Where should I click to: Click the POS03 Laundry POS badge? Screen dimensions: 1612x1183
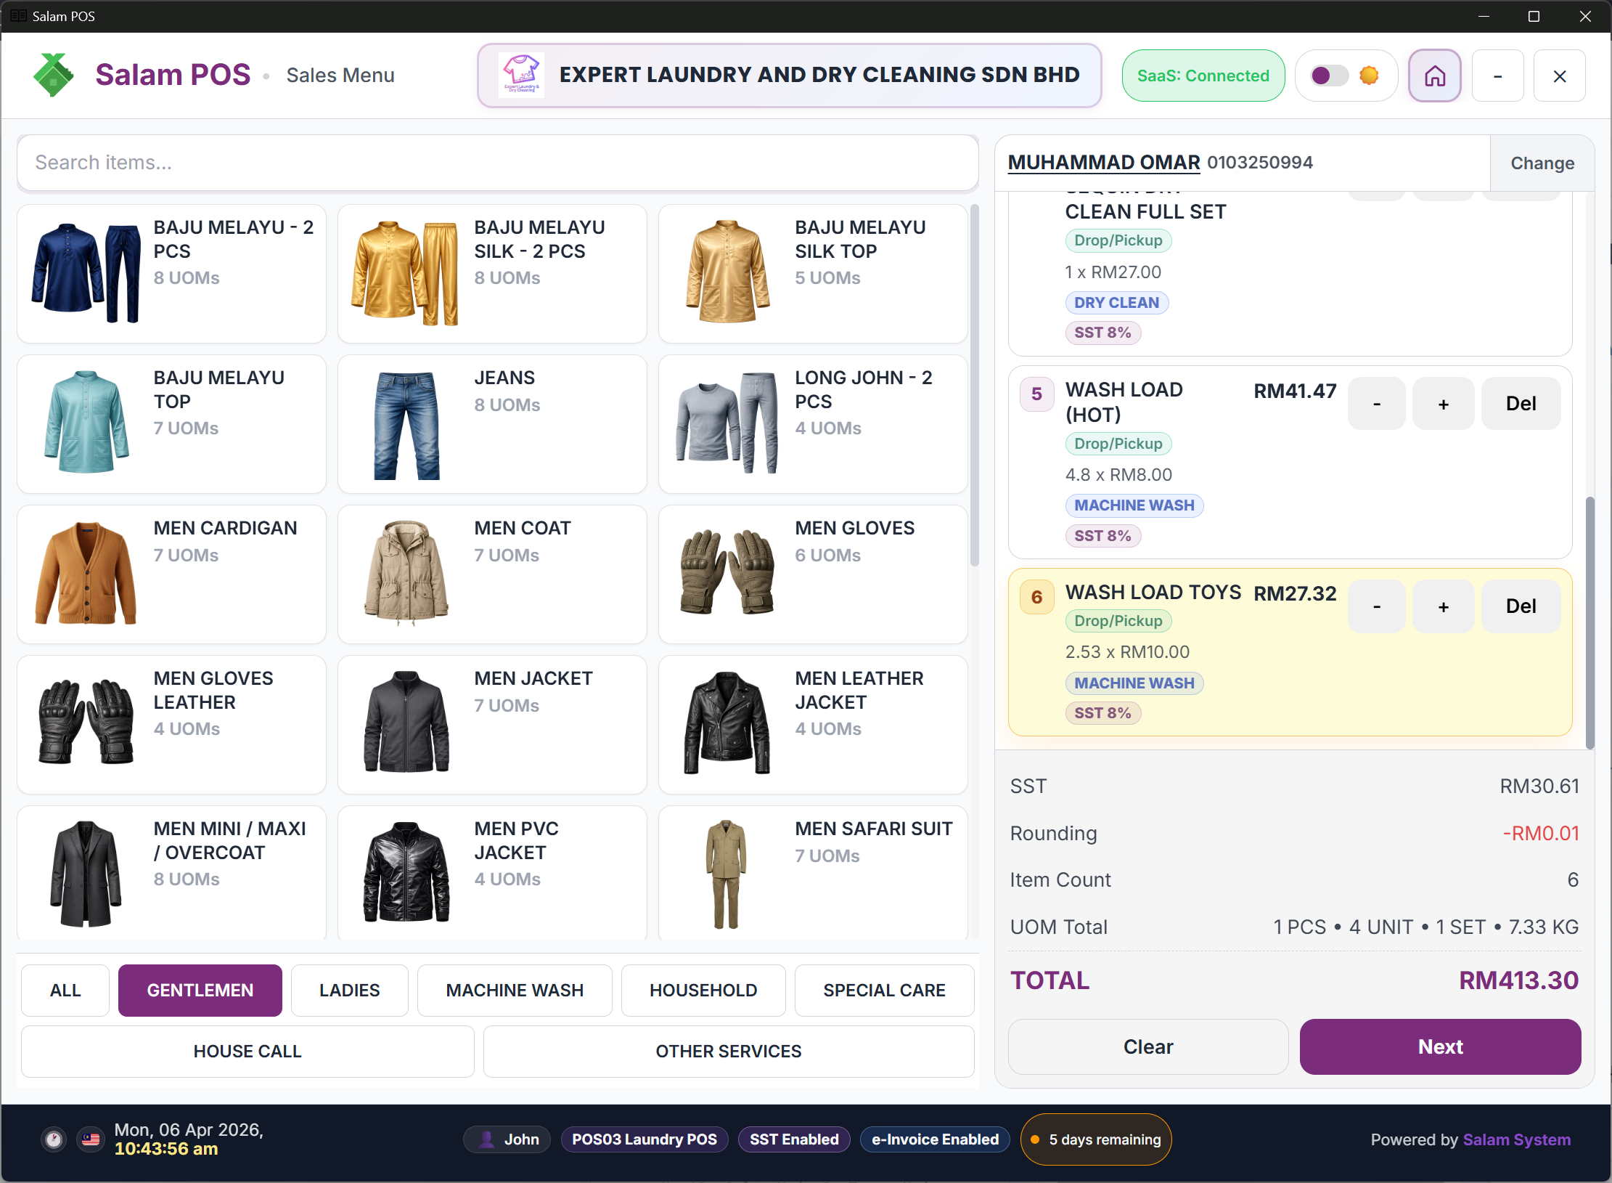tap(644, 1139)
